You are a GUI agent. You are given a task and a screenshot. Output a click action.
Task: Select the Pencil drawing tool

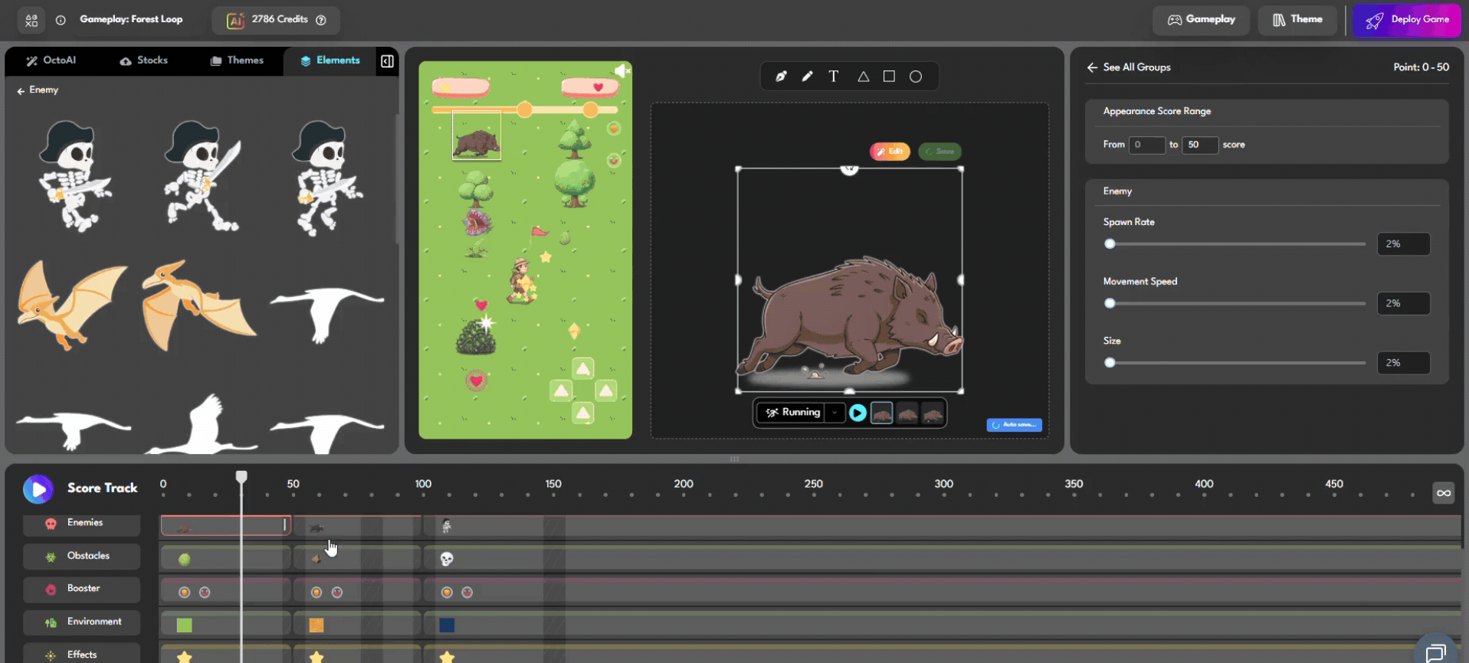click(x=807, y=77)
